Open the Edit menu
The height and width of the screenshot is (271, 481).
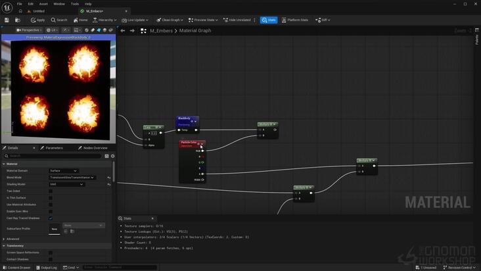tap(31, 4)
